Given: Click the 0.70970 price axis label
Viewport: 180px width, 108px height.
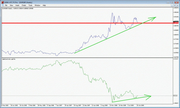Looking at the screenshot, I should point(176,48).
